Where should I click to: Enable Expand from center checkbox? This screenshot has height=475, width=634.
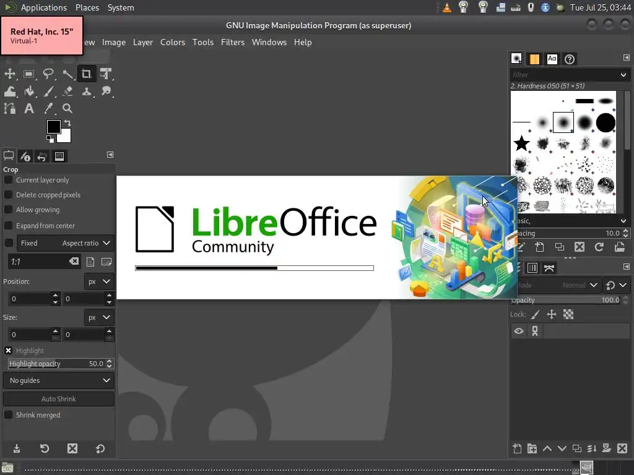[x=8, y=225]
